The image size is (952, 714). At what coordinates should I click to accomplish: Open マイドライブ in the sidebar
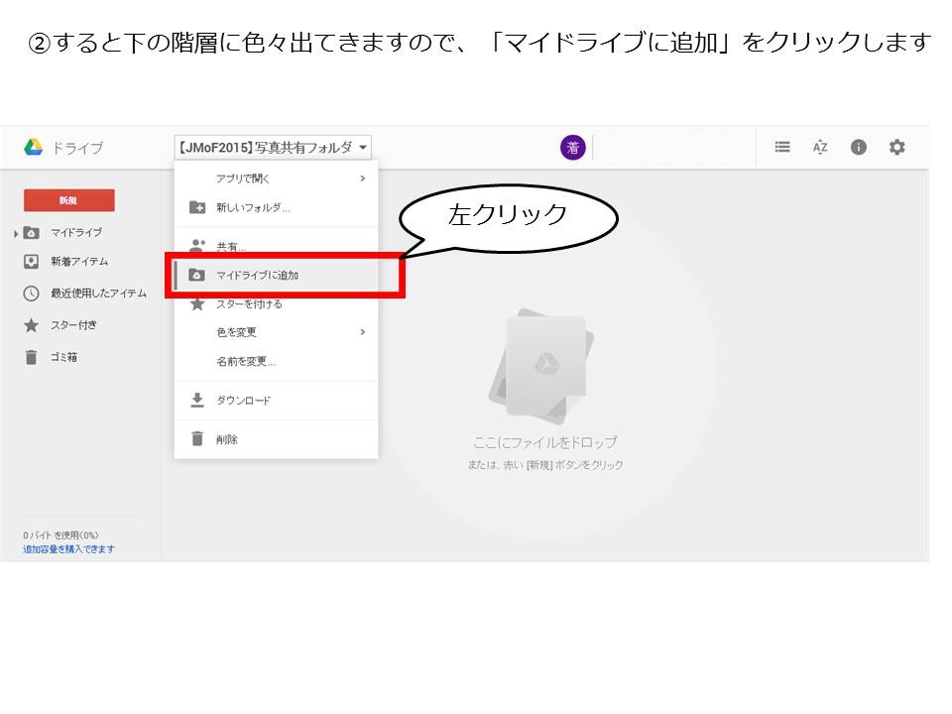(76, 232)
